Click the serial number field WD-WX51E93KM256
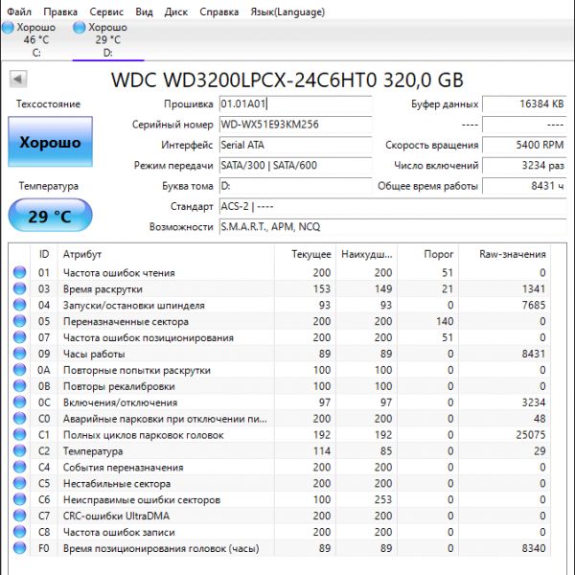Image resolution: width=575 pixels, height=575 pixels. coord(295,125)
